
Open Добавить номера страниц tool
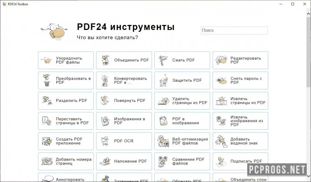click(x=66, y=161)
